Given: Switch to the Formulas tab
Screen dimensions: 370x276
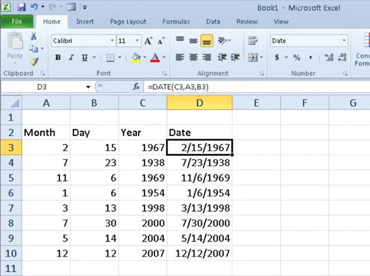Looking at the screenshot, I should (176, 21).
